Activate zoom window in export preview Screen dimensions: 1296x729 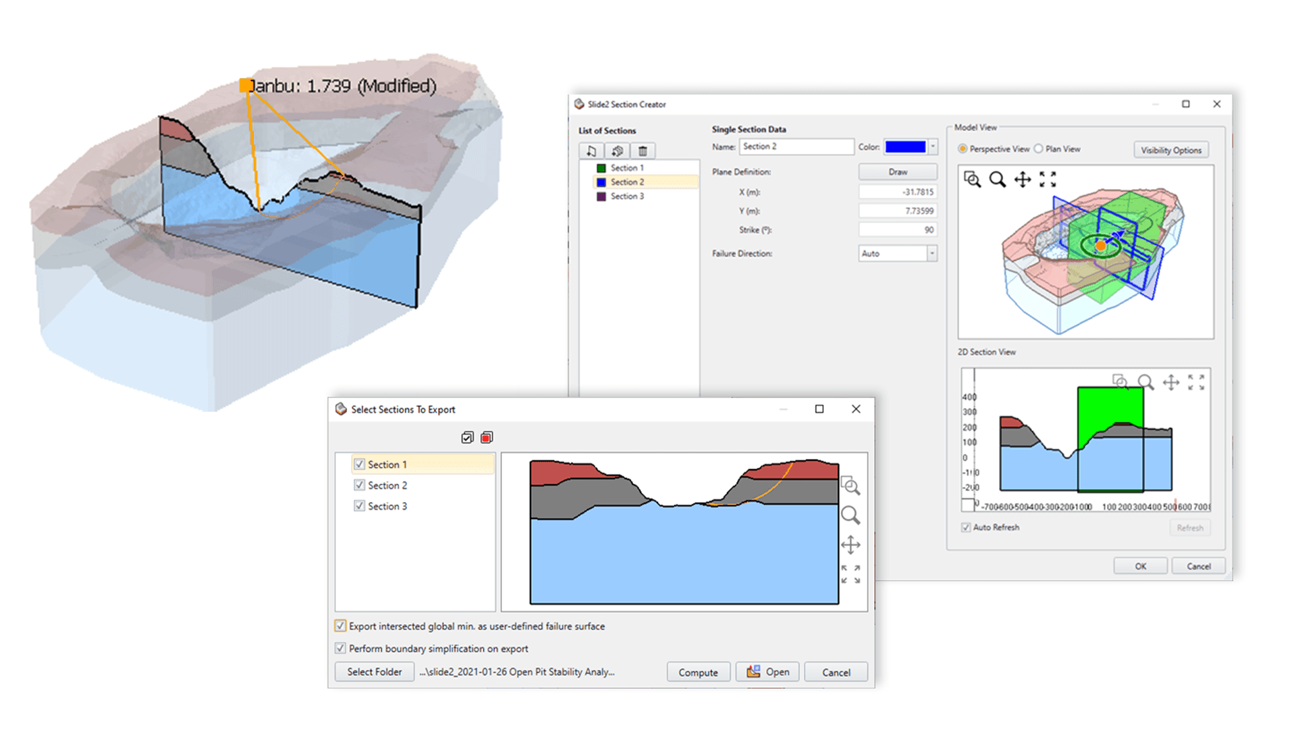[850, 486]
